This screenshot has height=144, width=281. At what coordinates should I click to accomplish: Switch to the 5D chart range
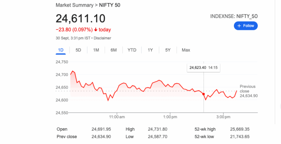click(x=78, y=50)
